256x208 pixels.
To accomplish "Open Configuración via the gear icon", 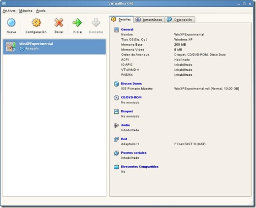I will [36, 23].
